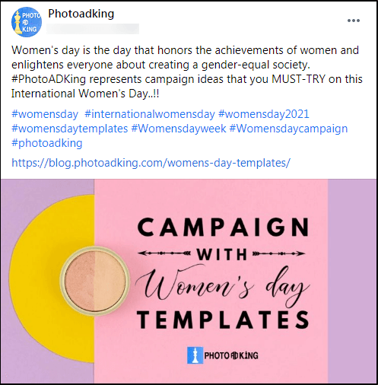
Task: Click the Campaign with Women's day Templates image
Action: coord(189,281)
